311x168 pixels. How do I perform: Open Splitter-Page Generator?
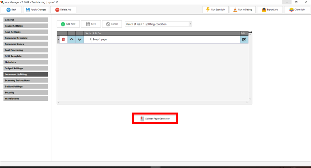click(155, 118)
